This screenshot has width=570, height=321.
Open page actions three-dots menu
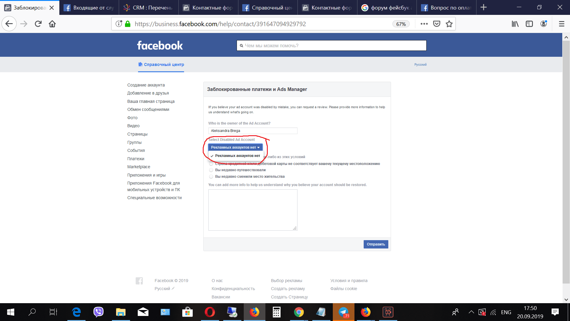pyautogui.click(x=424, y=24)
